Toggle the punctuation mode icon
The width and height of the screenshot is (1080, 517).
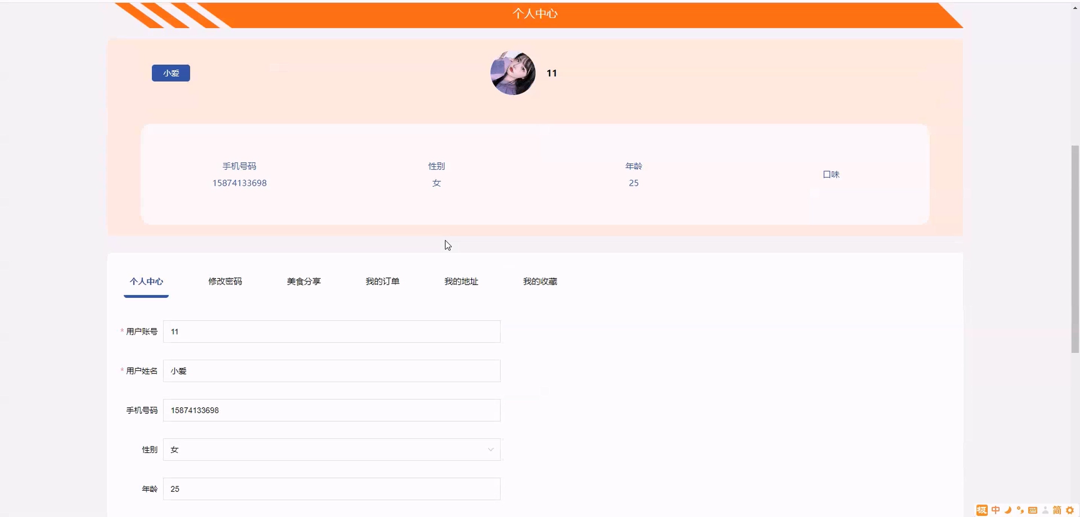1020,510
